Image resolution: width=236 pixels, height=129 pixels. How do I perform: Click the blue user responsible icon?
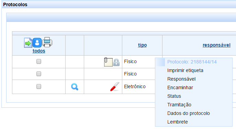[x=37, y=43]
